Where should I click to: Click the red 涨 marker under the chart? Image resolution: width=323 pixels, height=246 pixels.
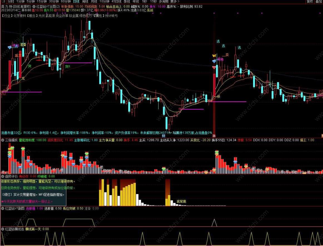(214, 136)
